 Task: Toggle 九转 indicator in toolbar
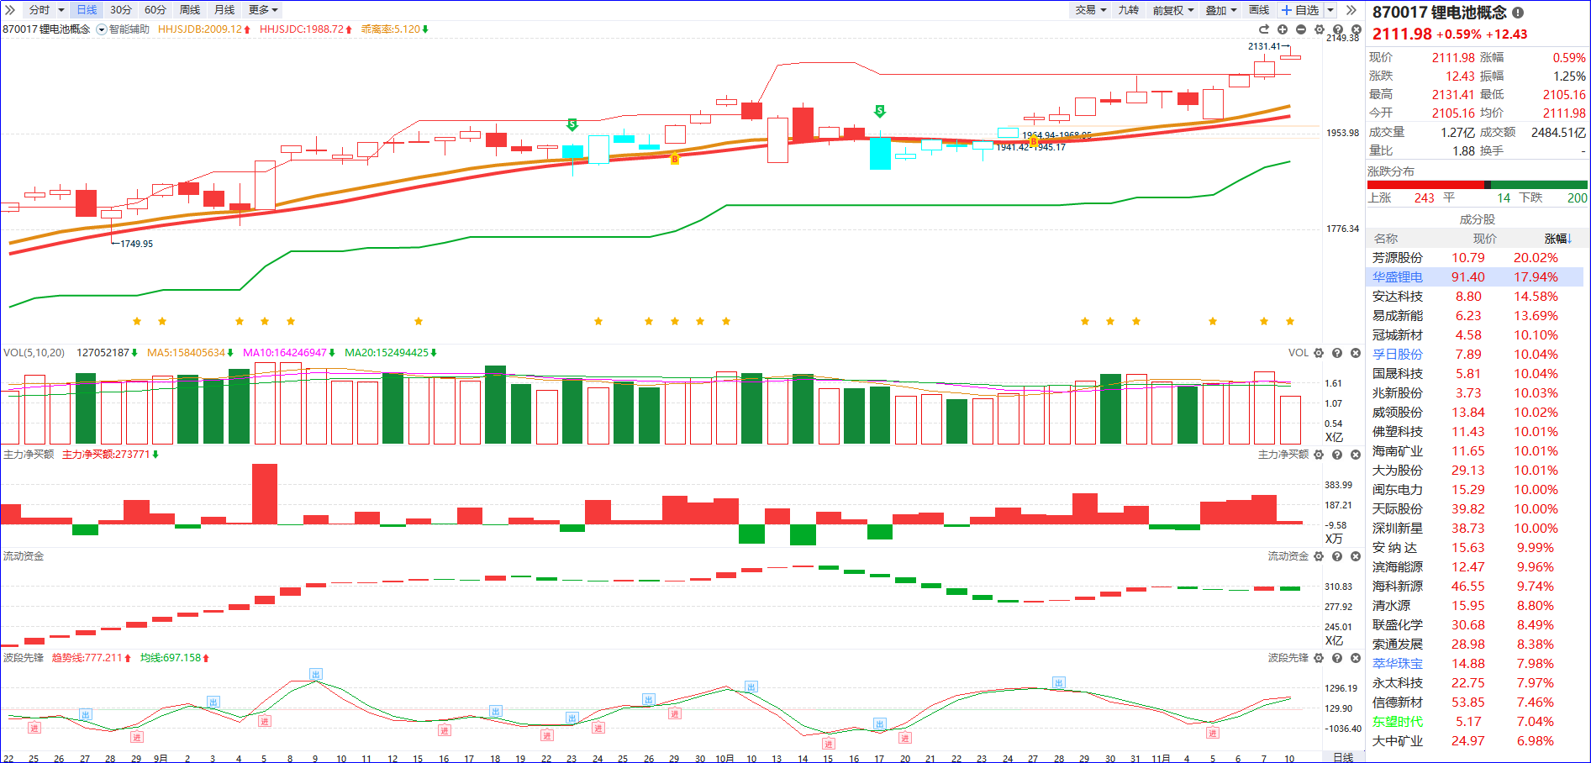pos(1128,10)
